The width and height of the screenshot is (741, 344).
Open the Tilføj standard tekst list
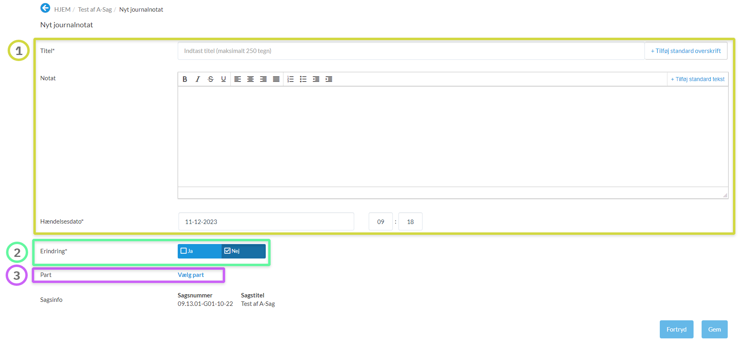[x=698, y=79]
